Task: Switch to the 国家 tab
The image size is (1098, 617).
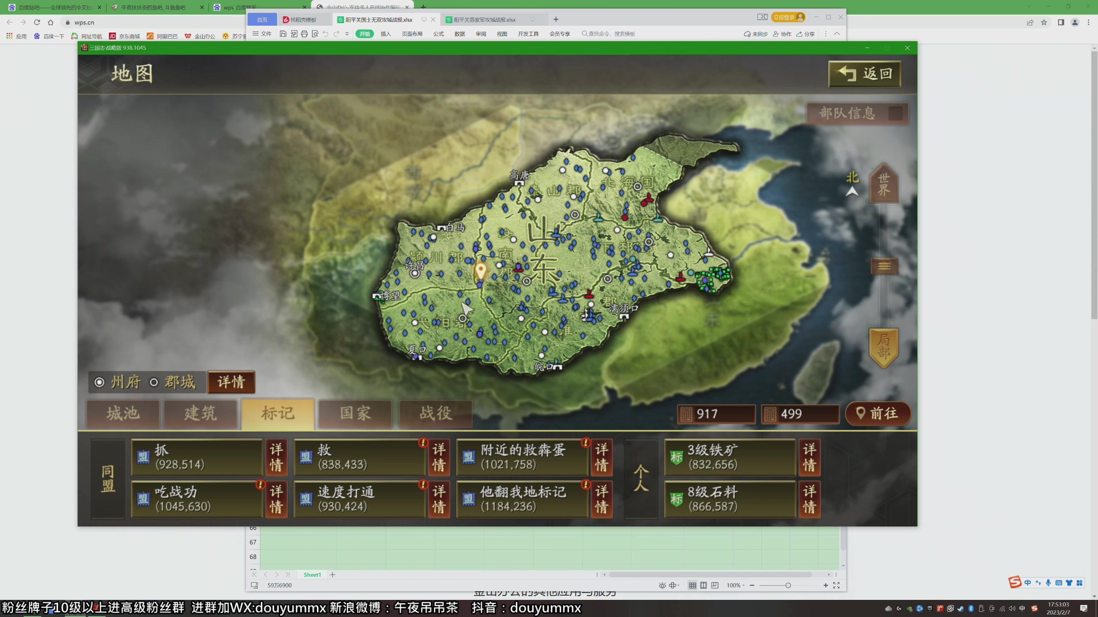Action: tap(355, 413)
